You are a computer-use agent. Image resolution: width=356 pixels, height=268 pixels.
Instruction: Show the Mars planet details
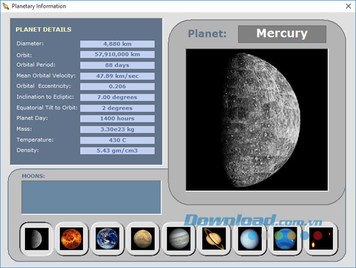pos(143,239)
